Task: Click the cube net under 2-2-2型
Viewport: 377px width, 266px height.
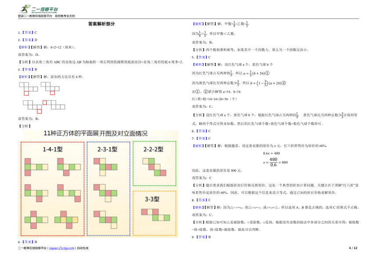Action: [x=154, y=167]
